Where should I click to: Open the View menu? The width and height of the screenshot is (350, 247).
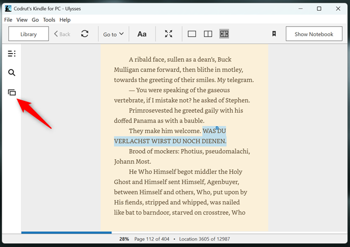click(22, 20)
